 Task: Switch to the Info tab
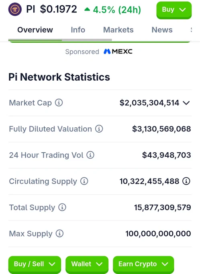[x=78, y=30]
